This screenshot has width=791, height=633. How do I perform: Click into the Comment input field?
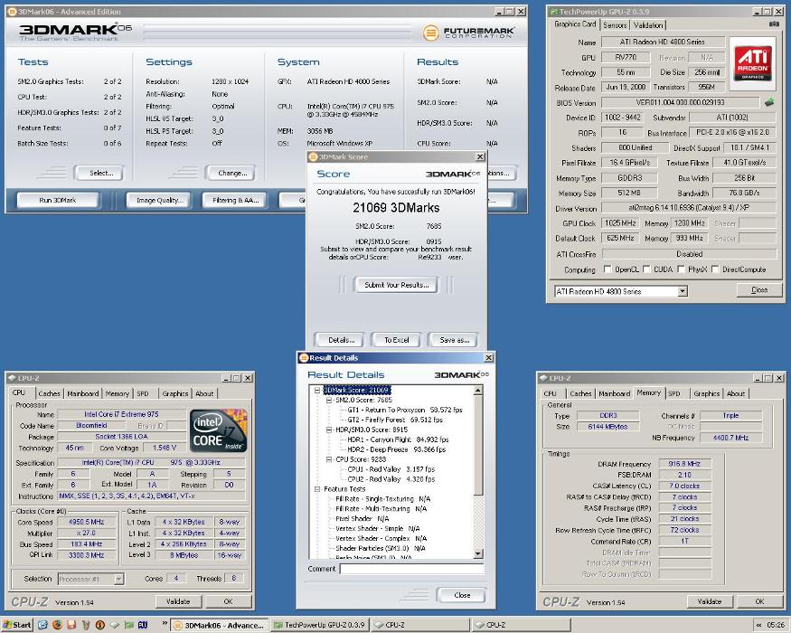tap(411, 569)
